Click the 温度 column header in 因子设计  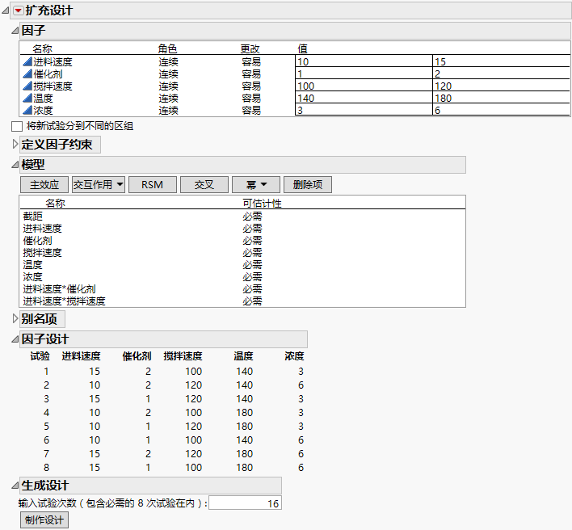coord(243,356)
